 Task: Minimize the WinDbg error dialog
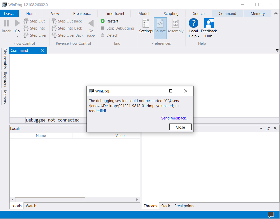click(x=156, y=91)
